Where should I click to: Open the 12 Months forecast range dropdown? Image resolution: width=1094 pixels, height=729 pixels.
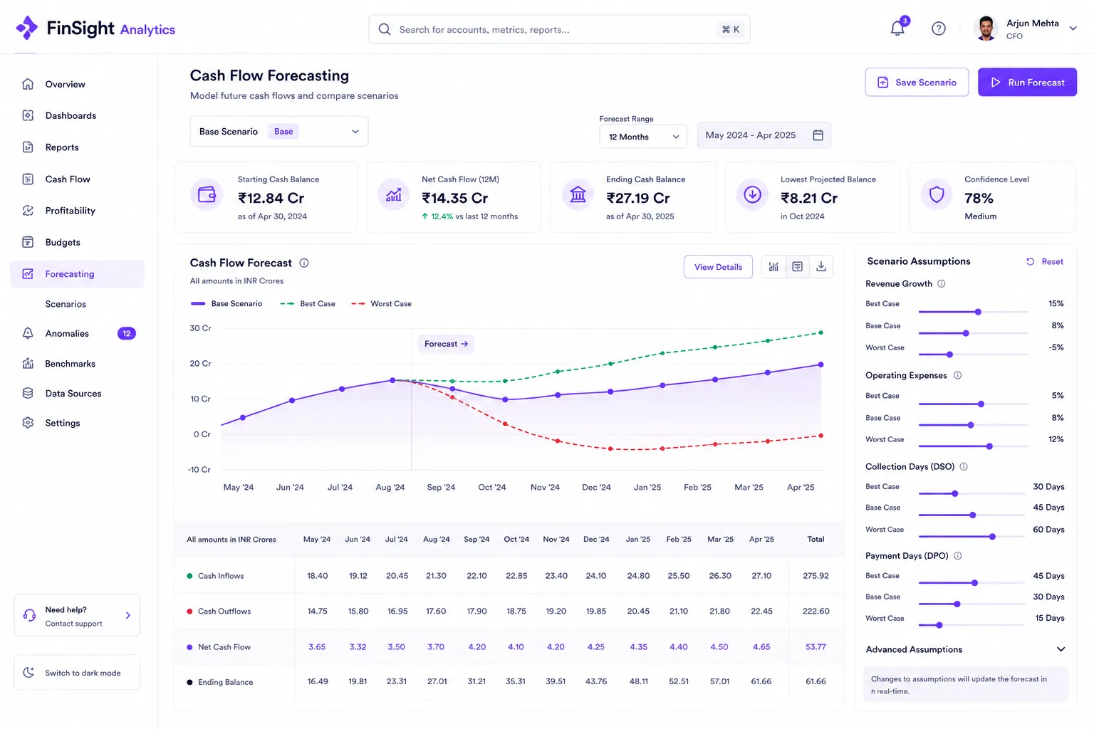pos(643,137)
